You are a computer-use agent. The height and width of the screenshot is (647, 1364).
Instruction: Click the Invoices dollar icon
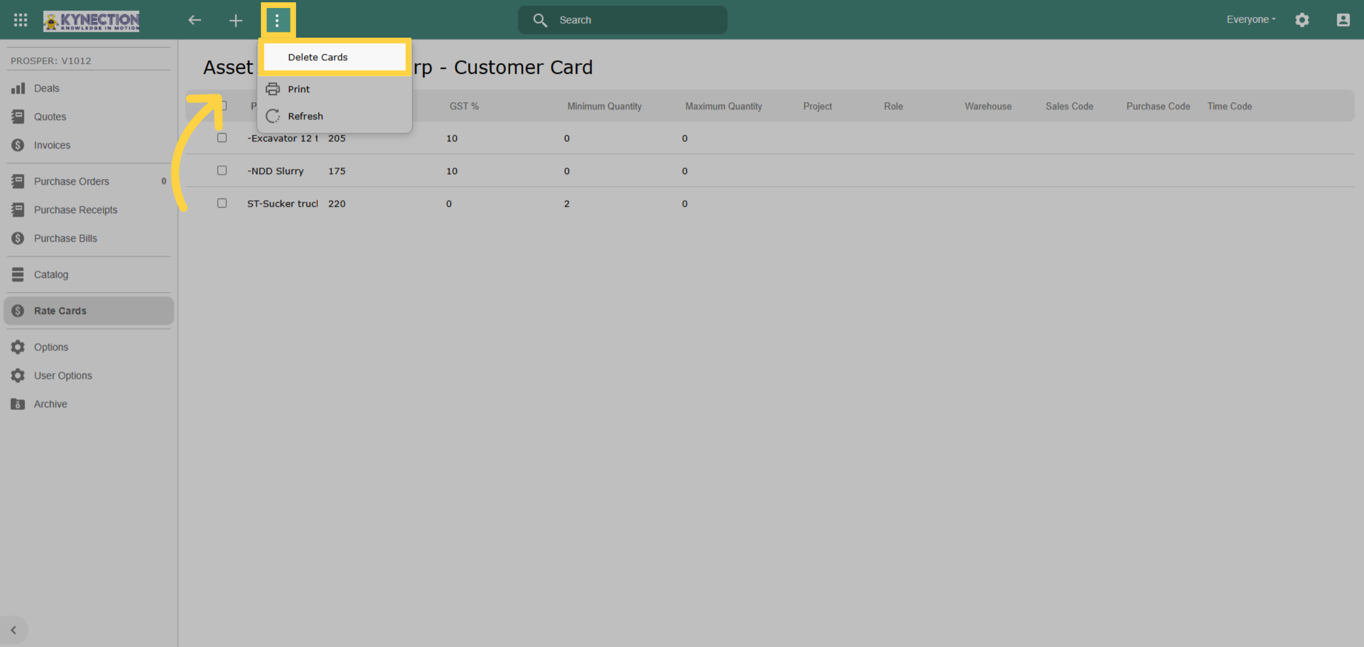[x=18, y=145]
